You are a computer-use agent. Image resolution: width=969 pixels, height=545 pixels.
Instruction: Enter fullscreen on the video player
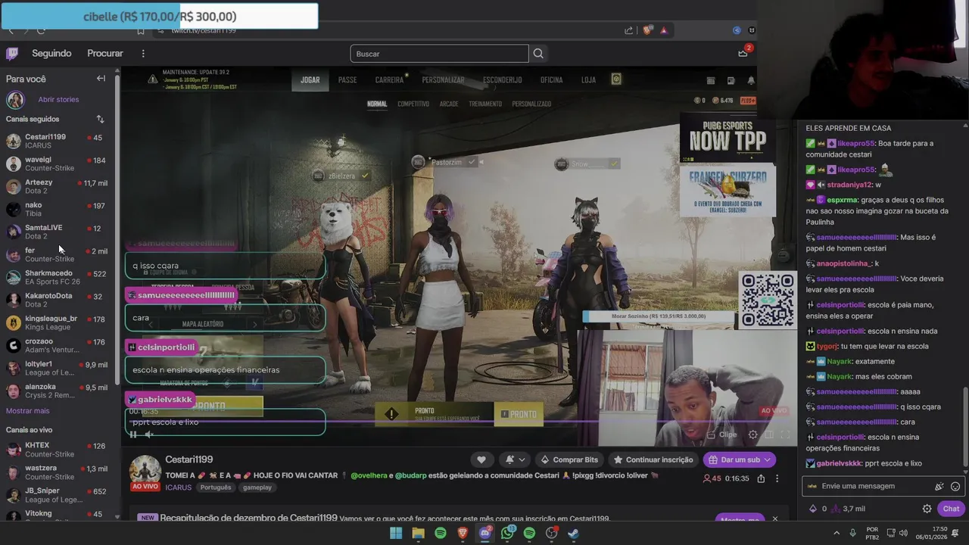click(x=785, y=434)
